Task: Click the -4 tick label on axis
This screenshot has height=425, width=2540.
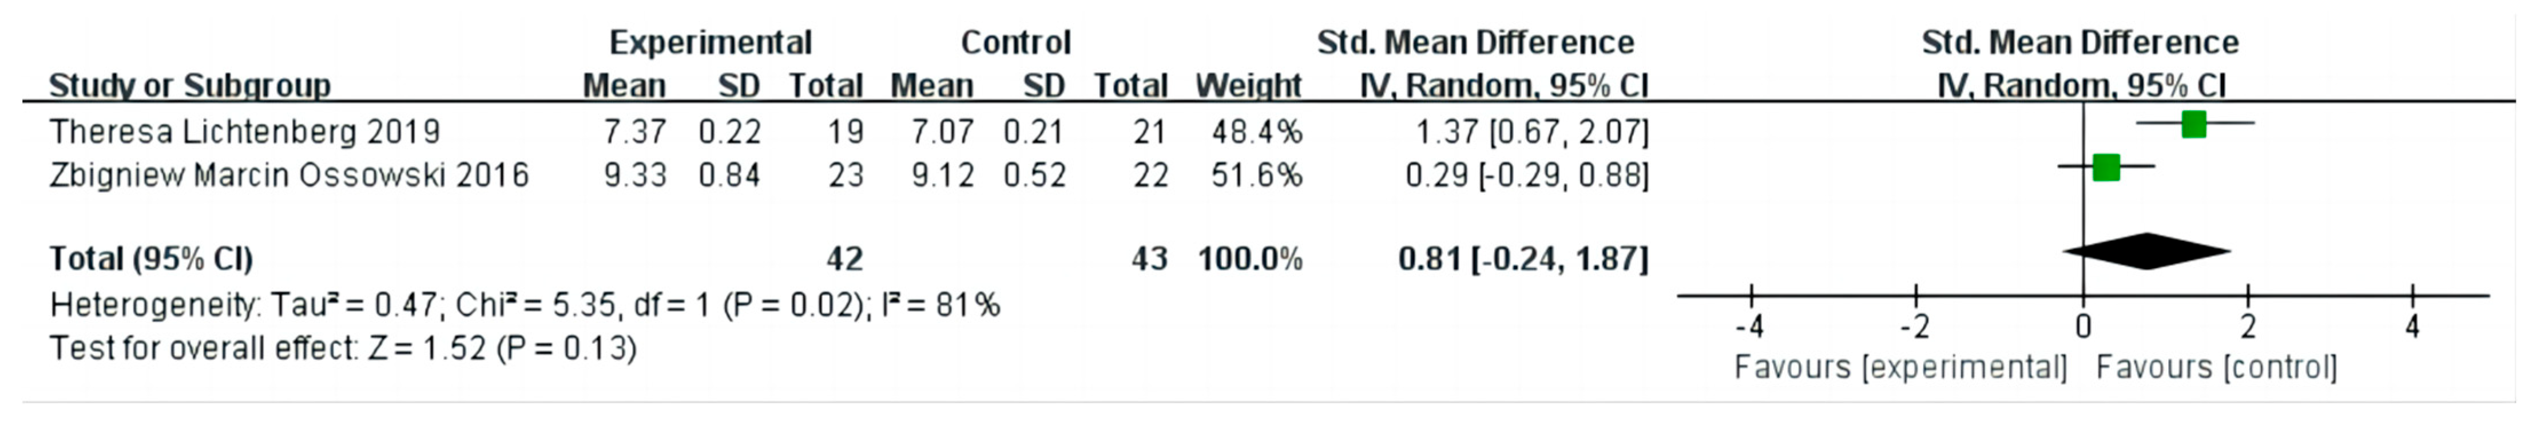Action: pos(1750,325)
